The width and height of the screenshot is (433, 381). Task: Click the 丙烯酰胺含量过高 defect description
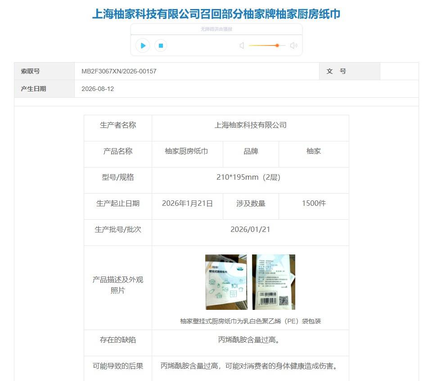click(249, 340)
